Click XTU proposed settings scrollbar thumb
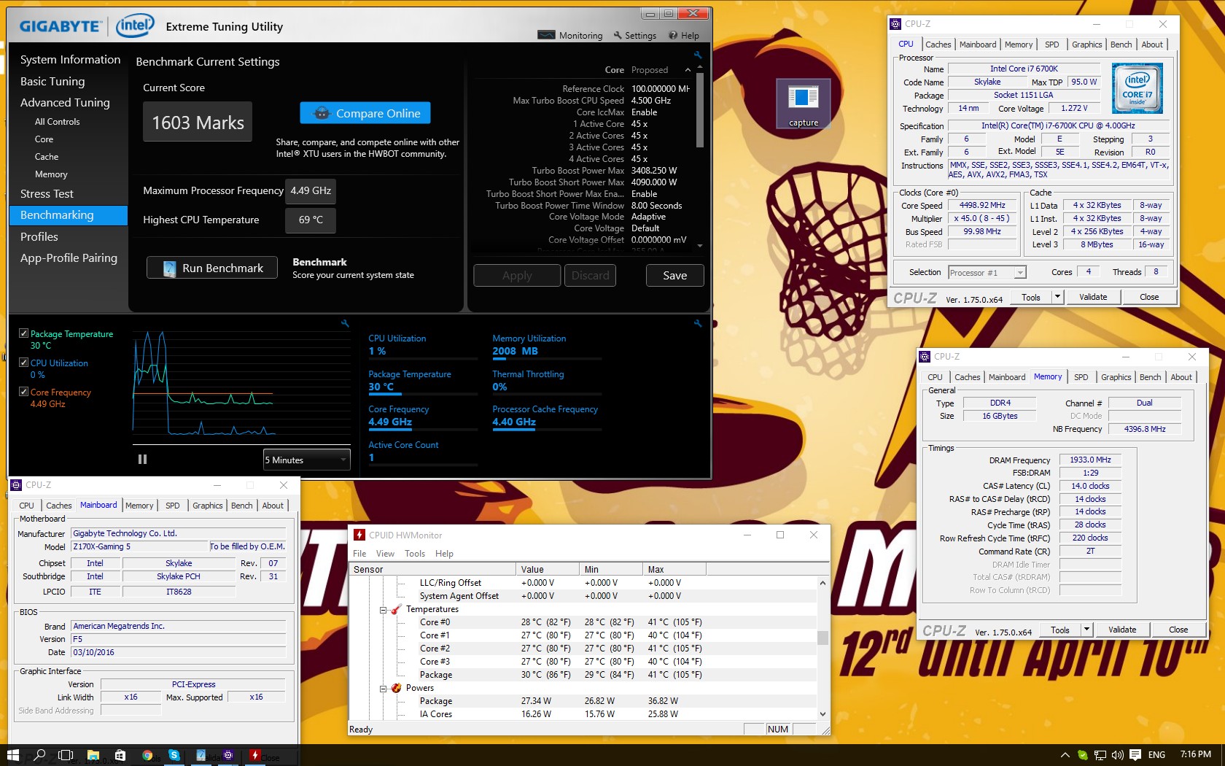Viewport: 1225px width, 766px height. click(x=700, y=111)
